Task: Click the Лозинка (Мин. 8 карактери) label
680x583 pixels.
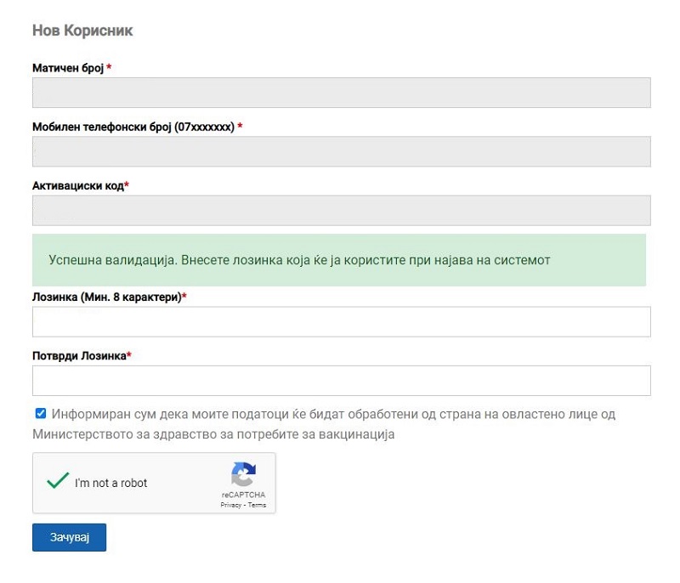Action: (107, 297)
